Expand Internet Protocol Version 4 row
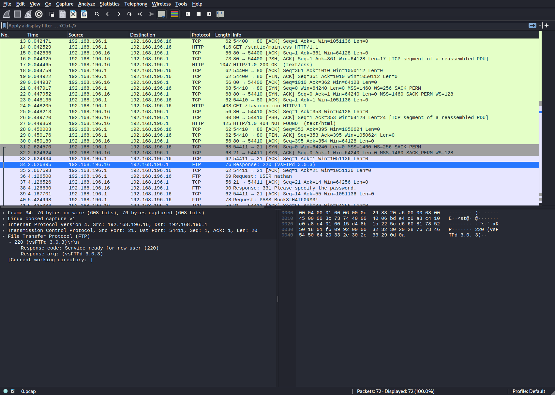Viewport: 555px width, 395px height. [4, 225]
